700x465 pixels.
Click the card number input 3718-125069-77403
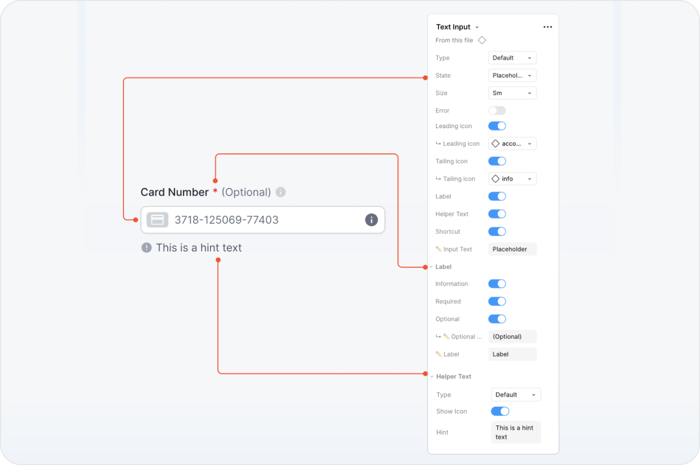point(262,220)
